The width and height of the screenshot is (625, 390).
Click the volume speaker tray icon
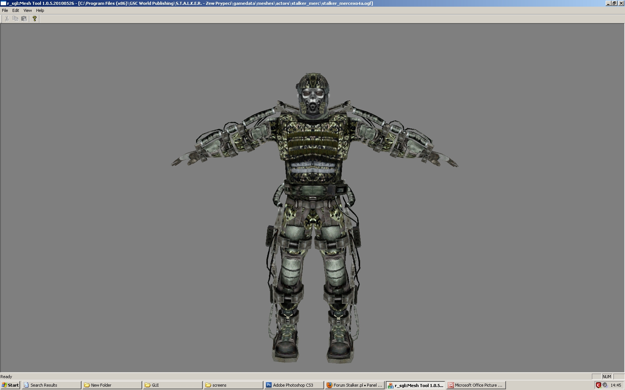pos(605,385)
